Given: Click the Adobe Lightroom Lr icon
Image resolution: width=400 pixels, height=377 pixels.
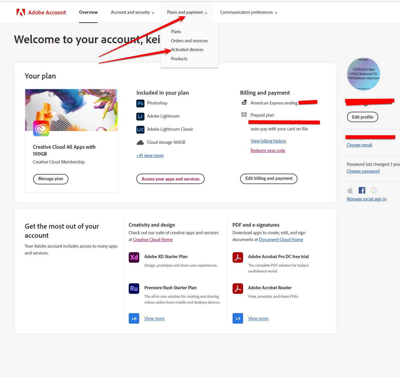Looking at the screenshot, I should [140, 116].
